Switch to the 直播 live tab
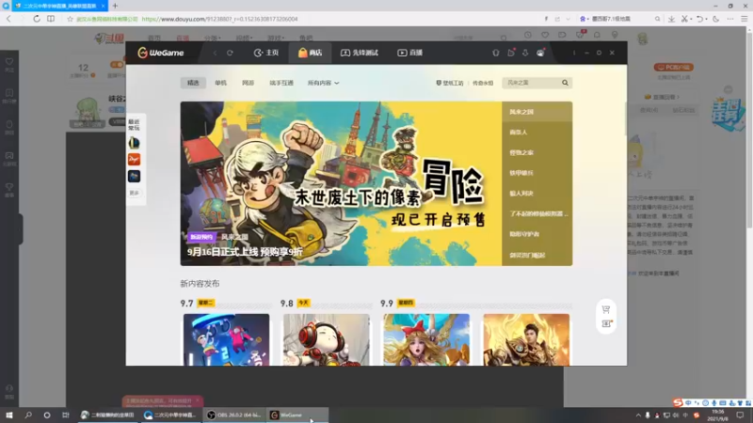 [409, 53]
